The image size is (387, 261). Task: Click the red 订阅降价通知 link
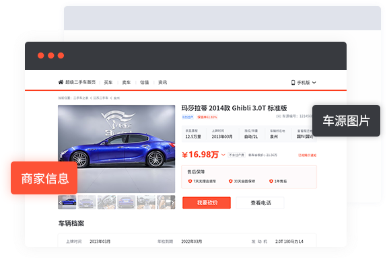(x=308, y=155)
